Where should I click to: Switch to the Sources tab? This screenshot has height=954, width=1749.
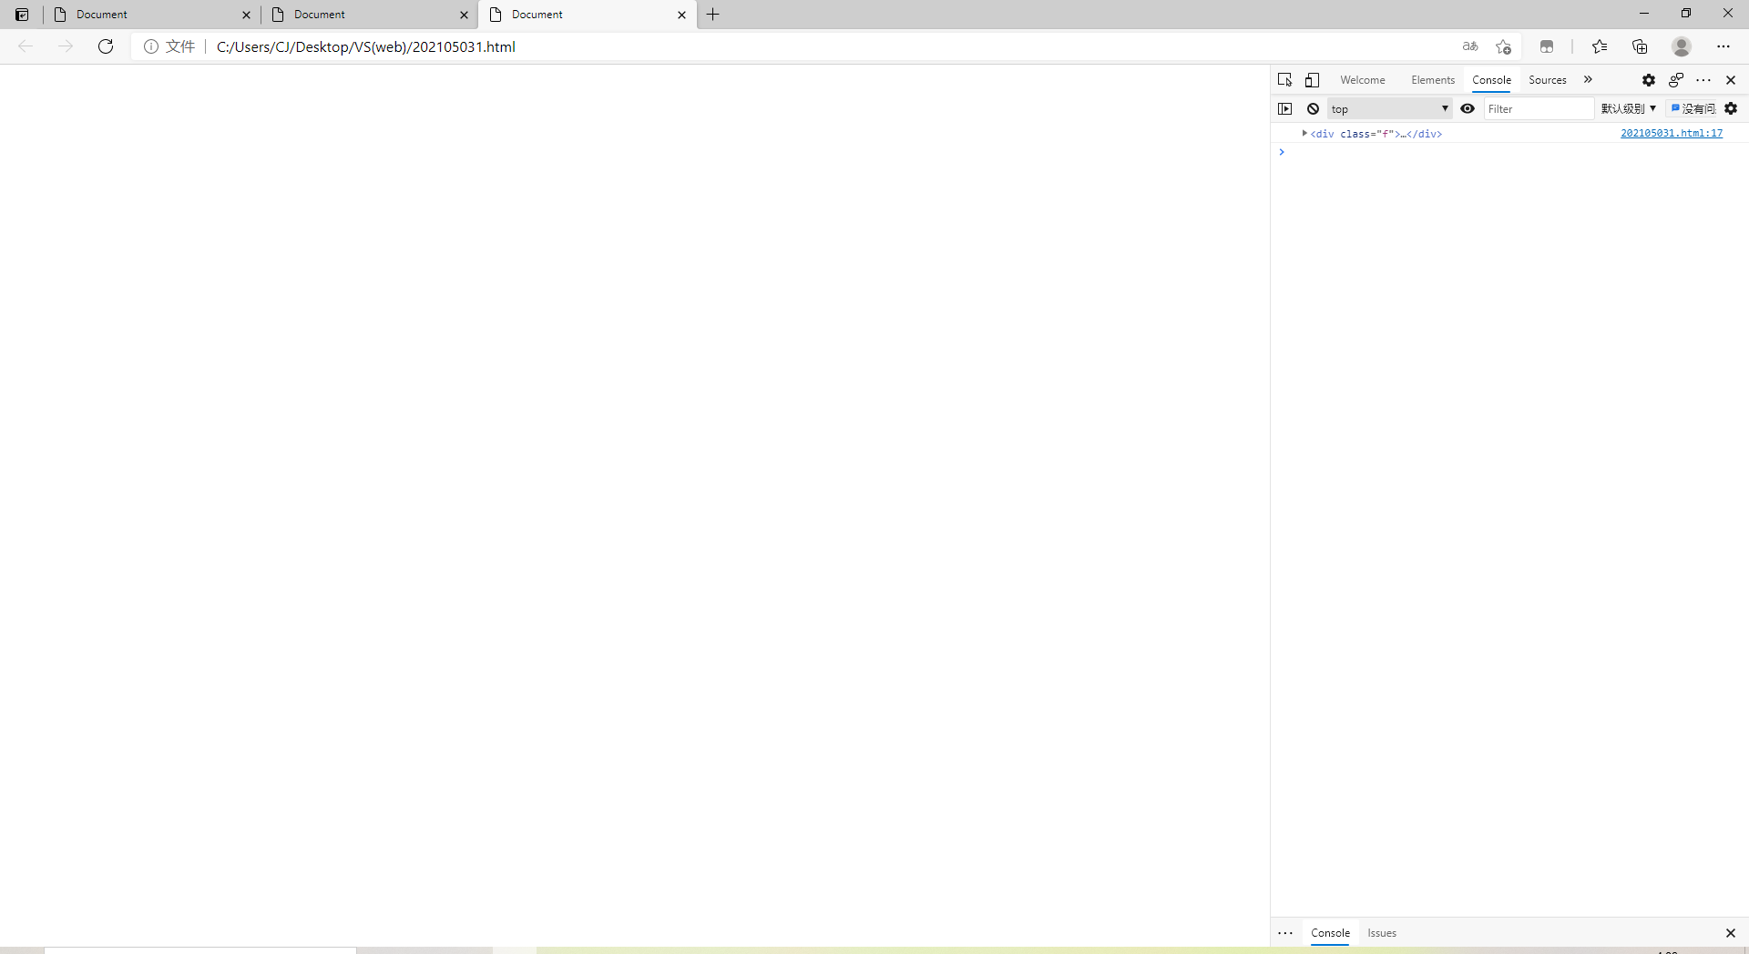pyautogui.click(x=1547, y=80)
